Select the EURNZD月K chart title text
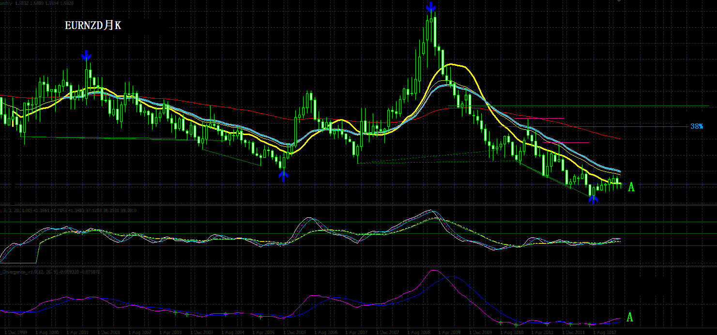The image size is (717, 335). pos(93,26)
